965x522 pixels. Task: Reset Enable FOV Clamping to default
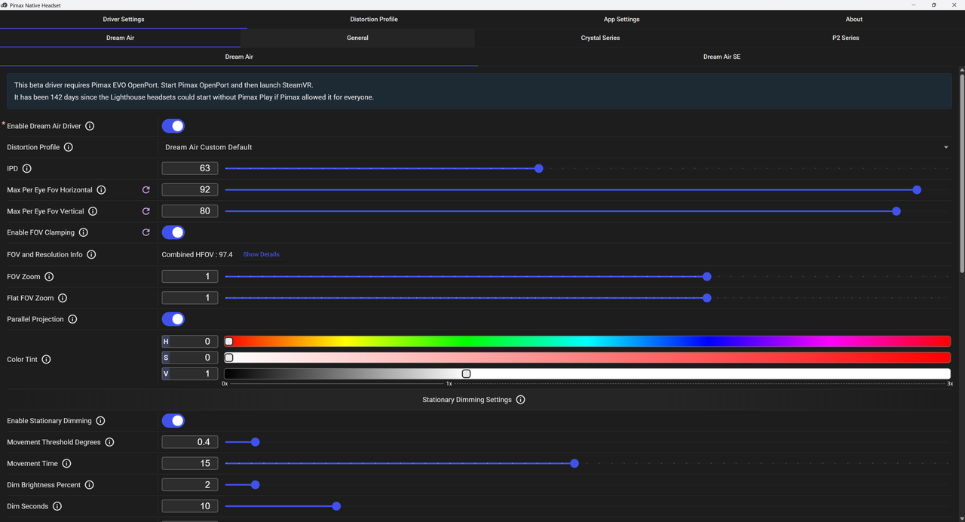[146, 232]
